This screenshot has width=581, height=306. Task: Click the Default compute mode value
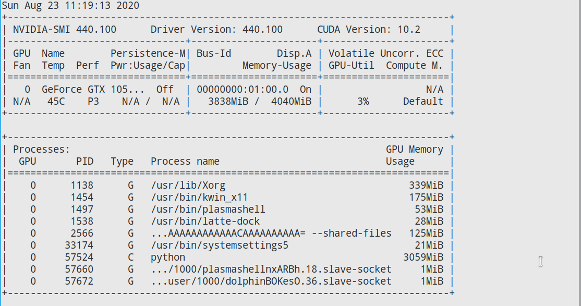423,102
